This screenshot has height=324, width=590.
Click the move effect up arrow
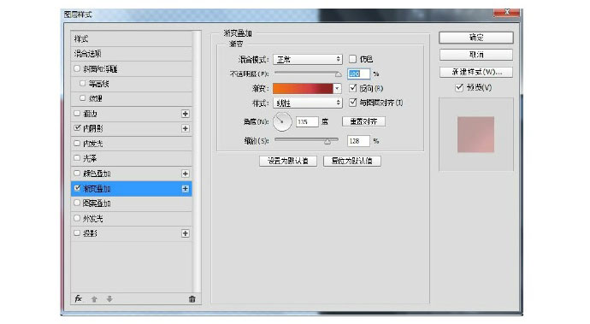coord(94,299)
